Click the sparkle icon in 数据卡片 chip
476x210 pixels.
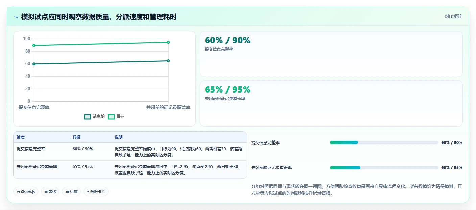click(x=88, y=192)
